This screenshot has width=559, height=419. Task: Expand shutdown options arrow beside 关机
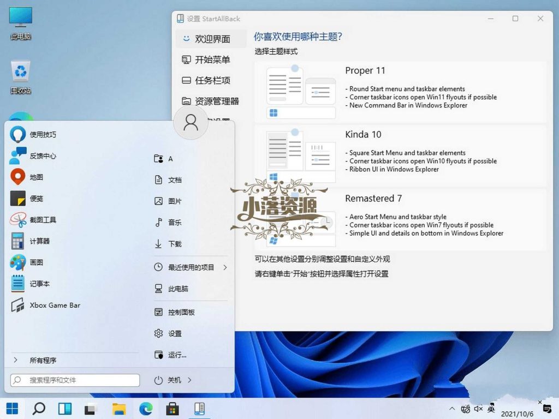[x=189, y=380]
